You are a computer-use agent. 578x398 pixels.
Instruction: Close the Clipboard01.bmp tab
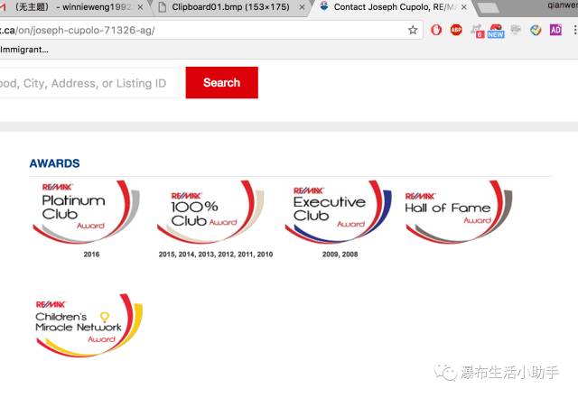coord(302,7)
